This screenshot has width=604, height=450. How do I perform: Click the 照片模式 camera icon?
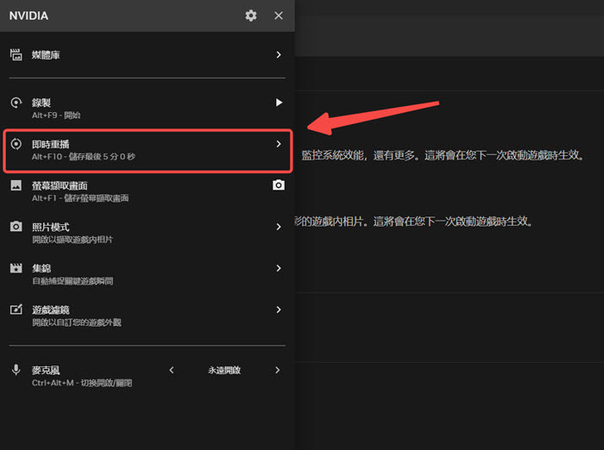(16, 227)
